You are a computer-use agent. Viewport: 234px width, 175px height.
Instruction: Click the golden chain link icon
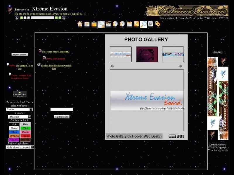pyautogui.click(x=158, y=24)
